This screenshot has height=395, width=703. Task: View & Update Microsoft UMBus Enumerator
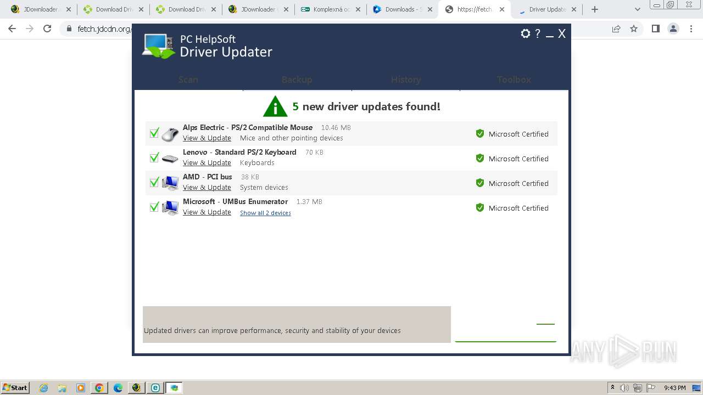tap(207, 212)
